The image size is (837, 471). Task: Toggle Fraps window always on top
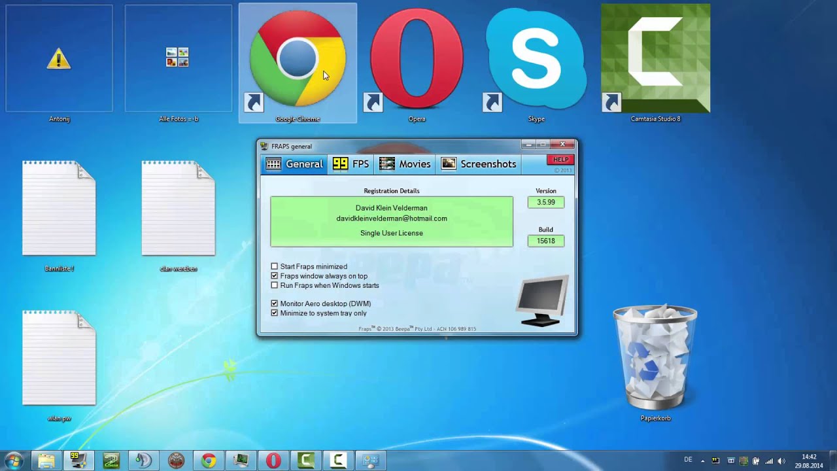275,276
